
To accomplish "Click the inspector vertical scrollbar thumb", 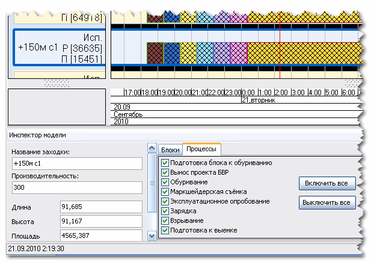I will click(x=152, y=183).
